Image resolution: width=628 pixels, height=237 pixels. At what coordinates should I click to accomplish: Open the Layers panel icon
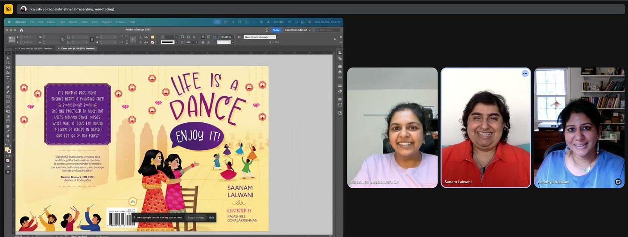click(x=340, y=72)
